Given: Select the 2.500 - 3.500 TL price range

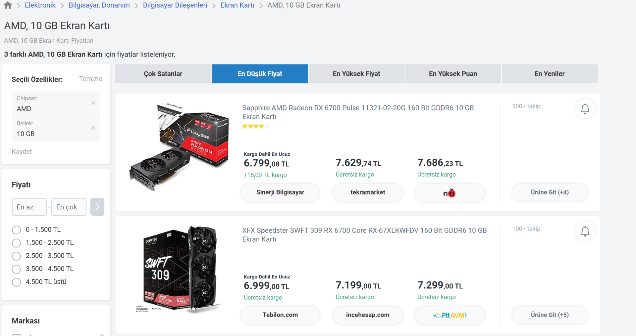Looking at the screenshot, I should [16, 256].
